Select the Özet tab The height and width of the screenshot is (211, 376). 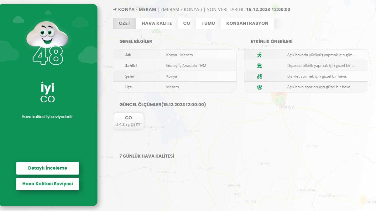coord(124,23)
